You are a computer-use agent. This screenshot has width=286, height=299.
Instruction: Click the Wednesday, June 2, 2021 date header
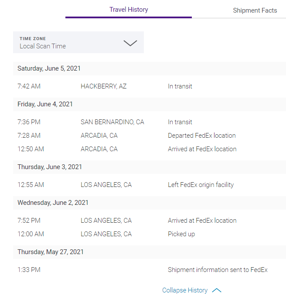pos(53,203)
